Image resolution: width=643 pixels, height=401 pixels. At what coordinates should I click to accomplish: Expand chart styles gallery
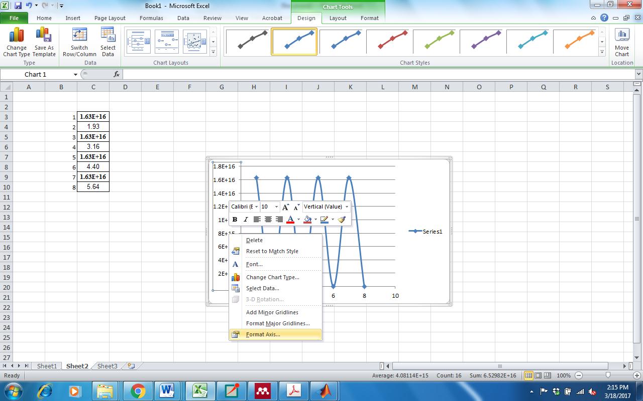coord(602,52)
